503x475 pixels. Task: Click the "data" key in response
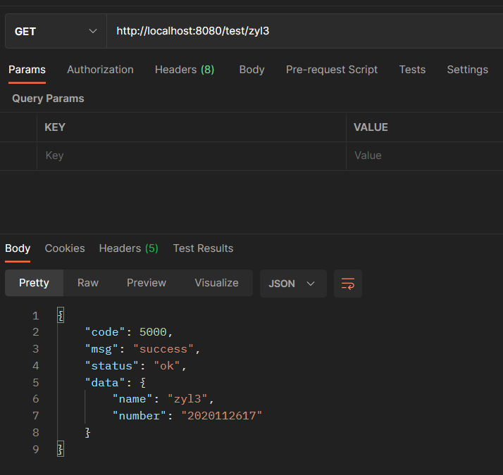click(x=105, y=383)
